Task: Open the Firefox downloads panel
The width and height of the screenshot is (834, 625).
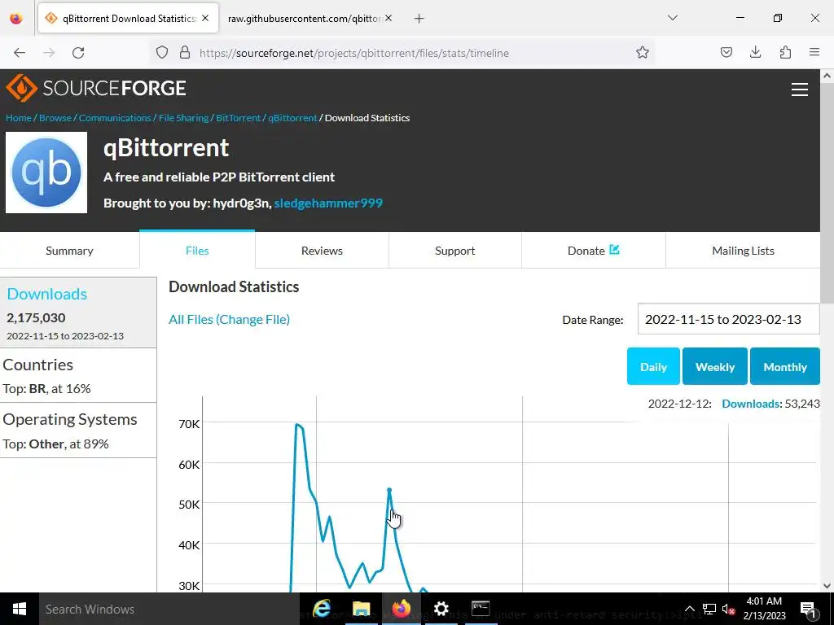Action: point(755,53)
